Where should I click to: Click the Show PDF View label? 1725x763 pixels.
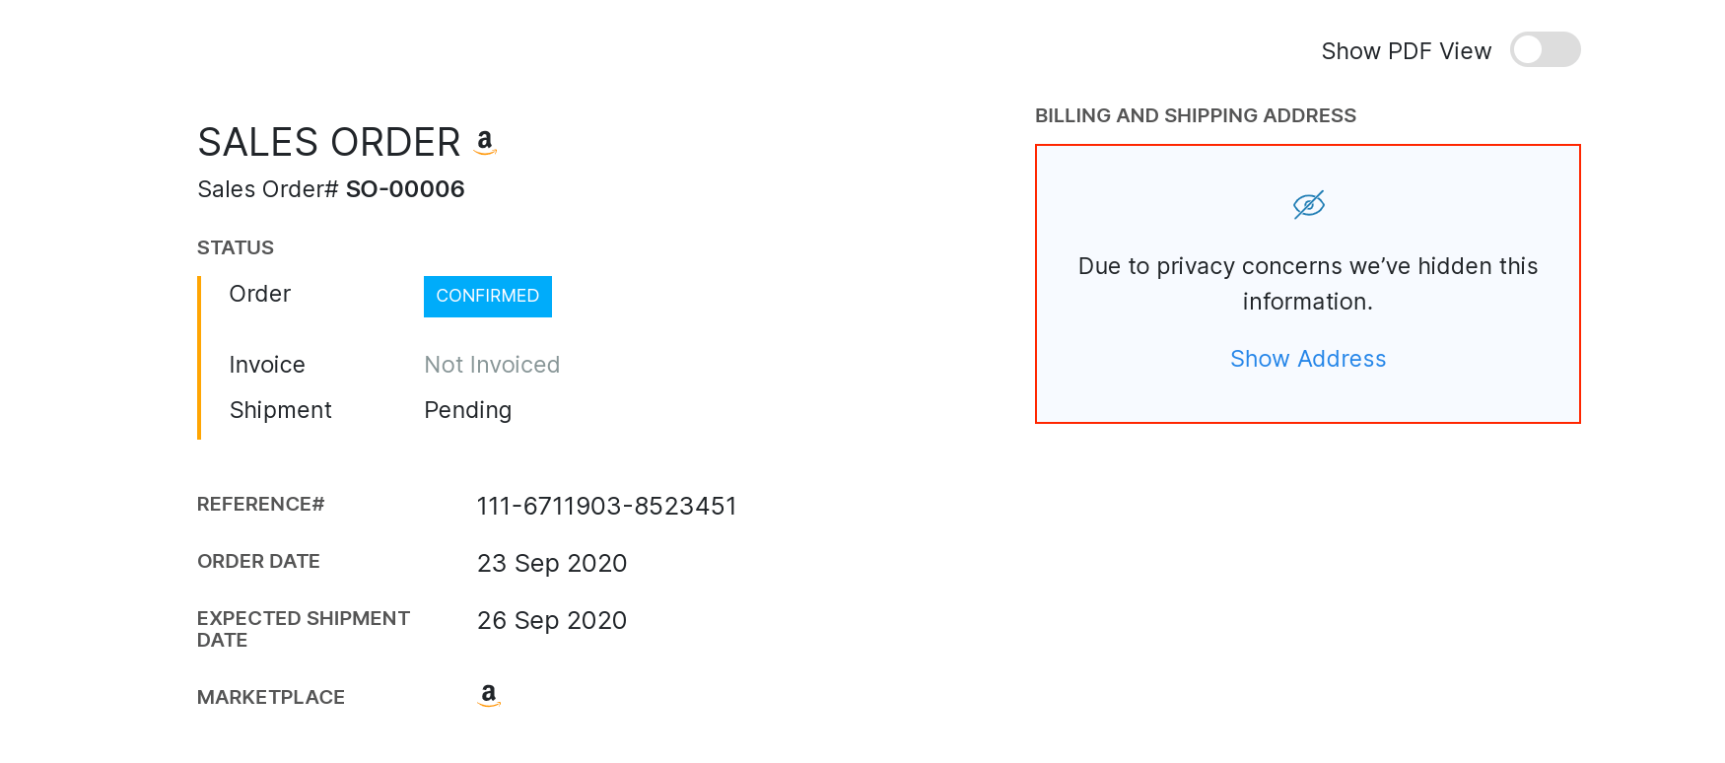[x=1406, y=51]
